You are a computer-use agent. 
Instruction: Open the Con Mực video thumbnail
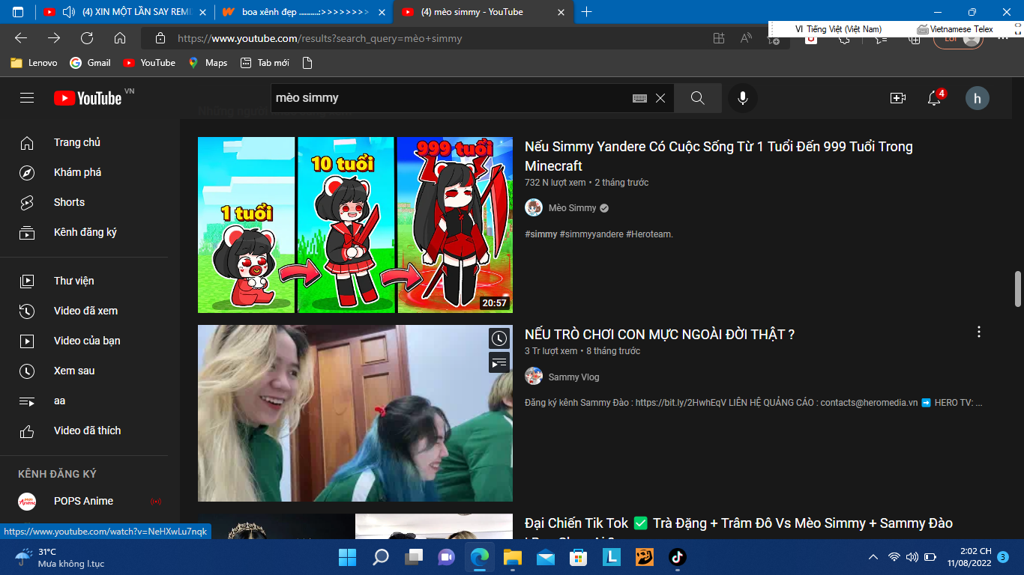coord(355,413)
